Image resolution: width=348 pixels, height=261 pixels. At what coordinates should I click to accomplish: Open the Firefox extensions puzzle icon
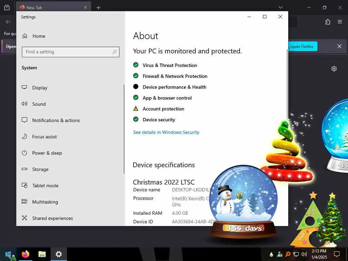coord(328,22)
